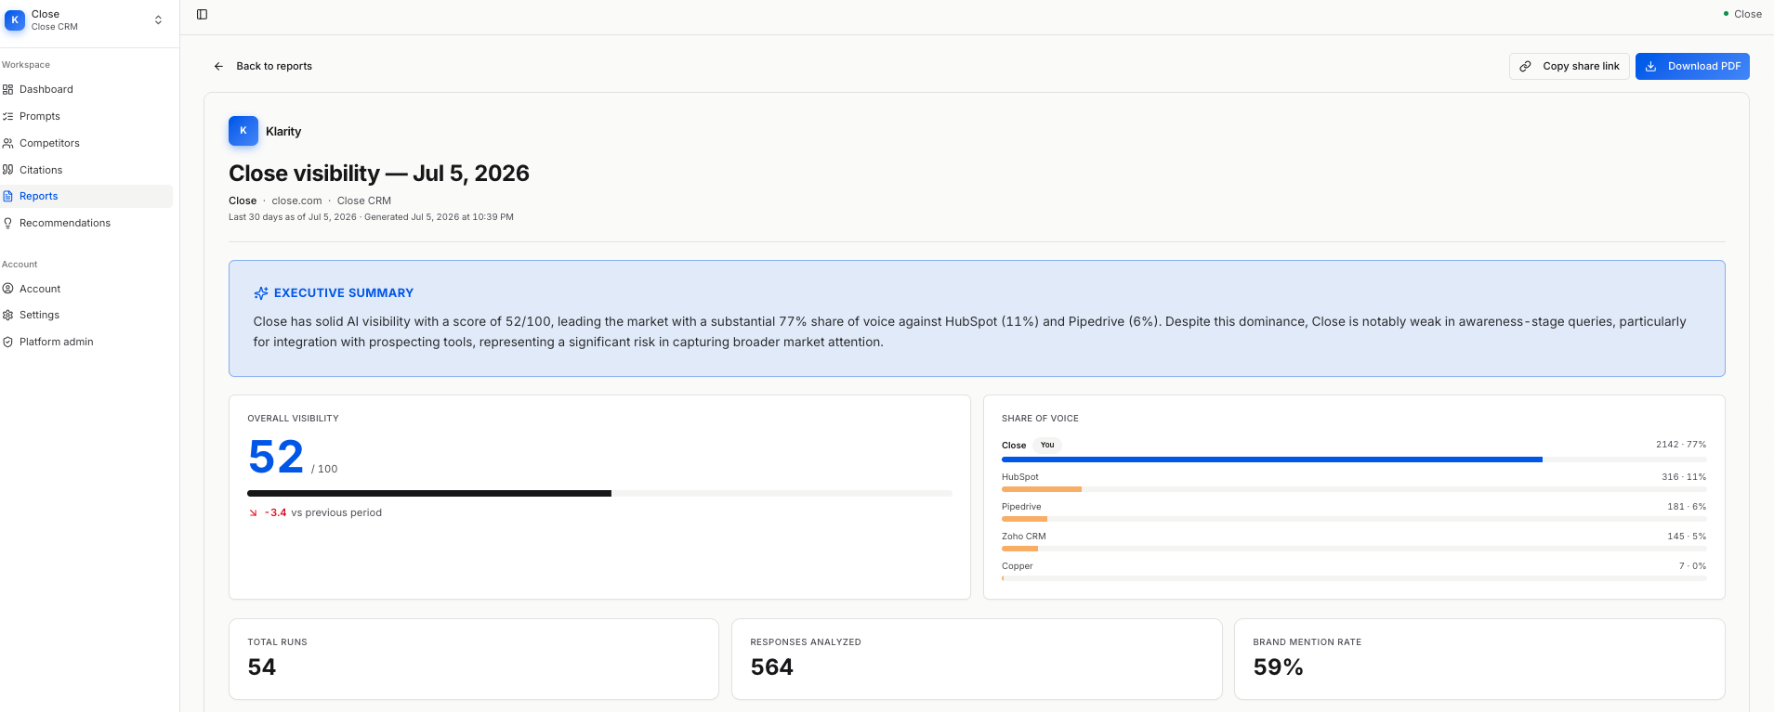Click the Total Runs card
The height and width of the screenshot is (712, 1774).
point(474,659)
